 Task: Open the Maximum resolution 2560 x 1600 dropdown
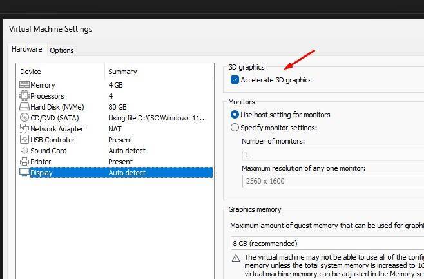[x=333, y=181]
